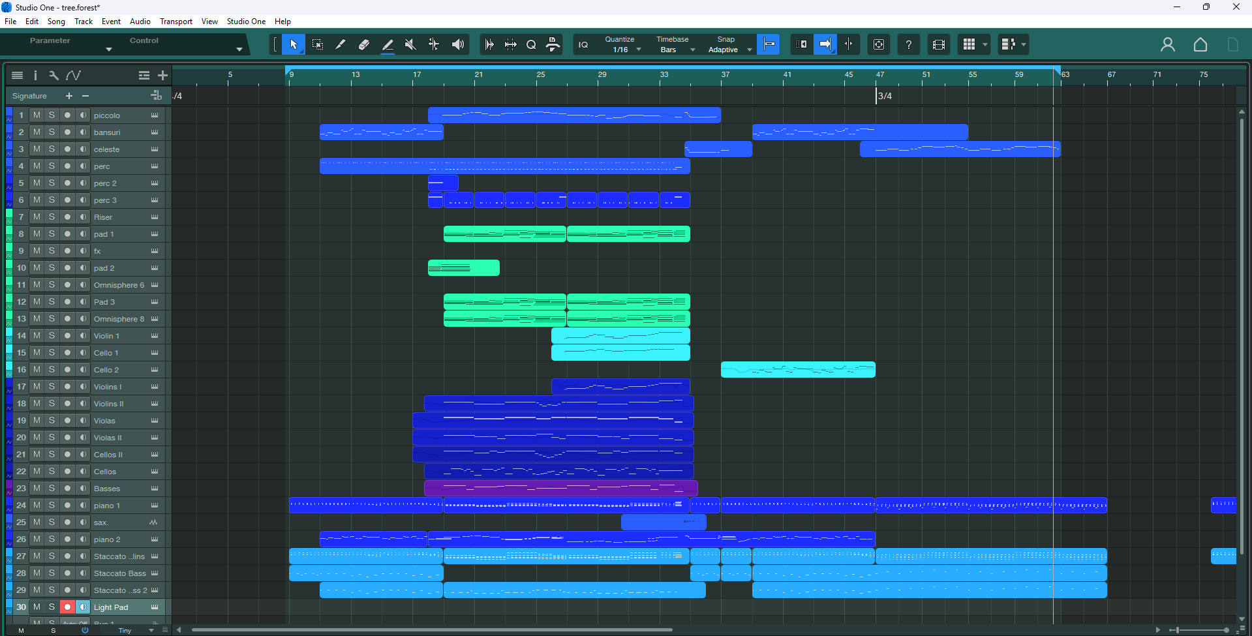Open the Snap Adaptive dropdown
This screenshot has width=1252, height=636.
[x=728, y=44]
